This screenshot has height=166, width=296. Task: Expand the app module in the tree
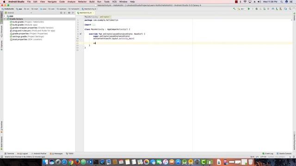coord(5,16)
